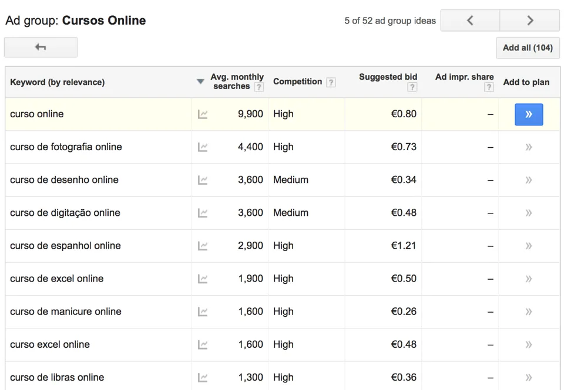This screenshot has height=390, width=564.
Task: Show trend chart for curso excel online
Action: coord(203,345)
